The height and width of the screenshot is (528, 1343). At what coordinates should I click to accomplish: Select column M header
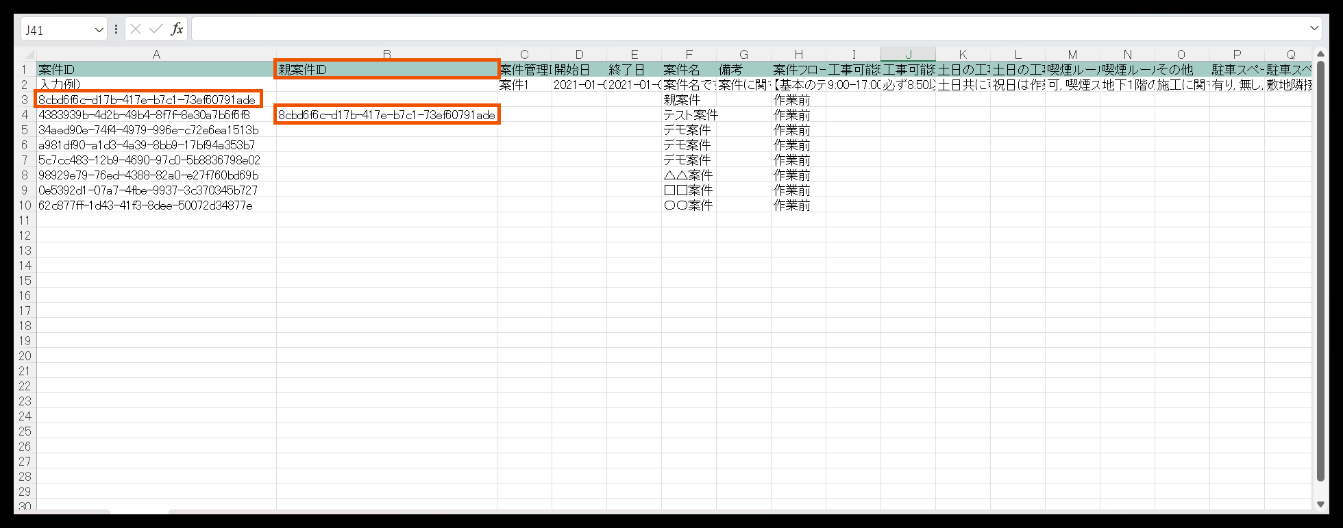(x=1072, y=55)
